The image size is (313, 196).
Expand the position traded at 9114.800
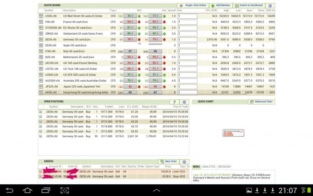(40, 127)
